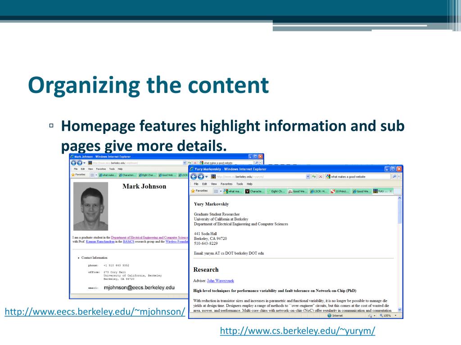The height and width of the screenshot is (345, 461).
Task: Click the Quick Tabs grid icon in the Mark Johnson window
Action: tap(92, 175)
